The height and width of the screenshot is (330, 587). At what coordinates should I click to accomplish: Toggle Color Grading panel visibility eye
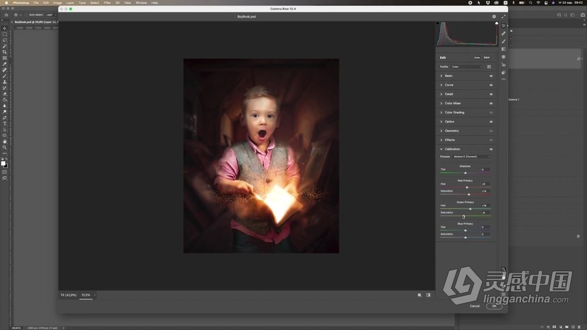point(491,112)
